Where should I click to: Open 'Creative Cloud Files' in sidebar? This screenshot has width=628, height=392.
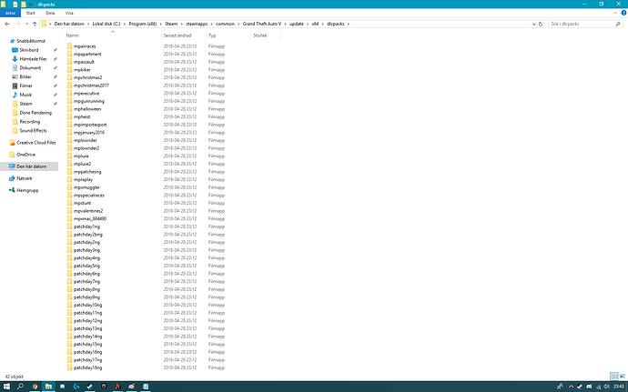pyautogui.click(x=35, y=143)
